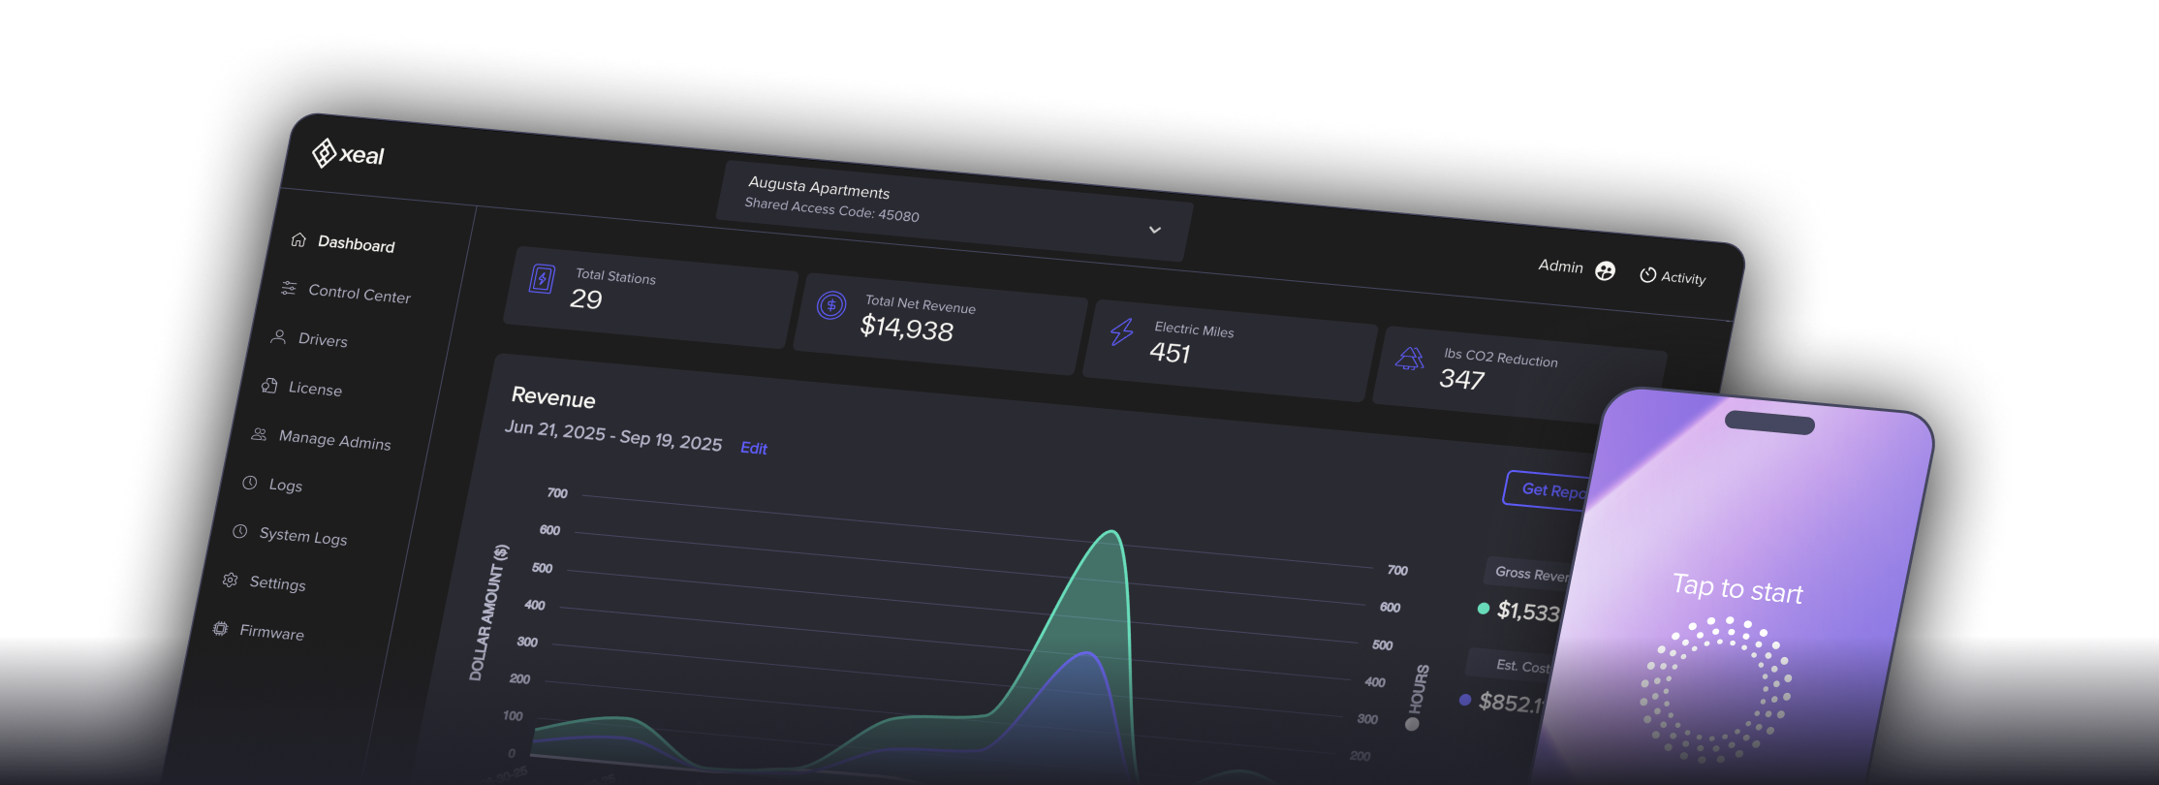2159x785 pixels.
Task: Click the CO2 Reduction 347 value
Action: point(1461,379)
